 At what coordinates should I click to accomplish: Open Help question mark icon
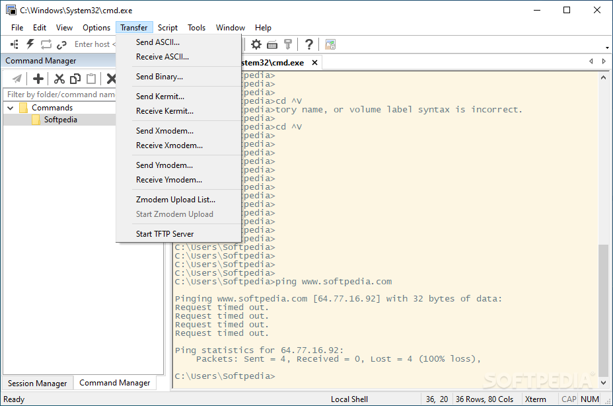(x=309, y=44)
